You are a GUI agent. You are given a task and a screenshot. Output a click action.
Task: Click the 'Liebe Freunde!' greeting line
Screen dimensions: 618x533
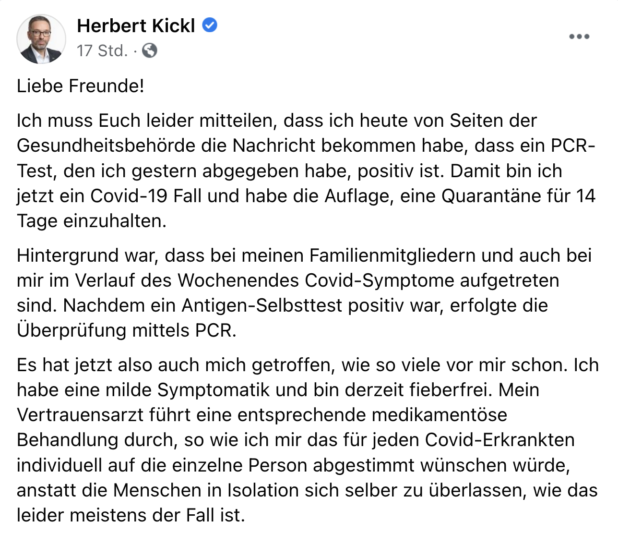81,86
